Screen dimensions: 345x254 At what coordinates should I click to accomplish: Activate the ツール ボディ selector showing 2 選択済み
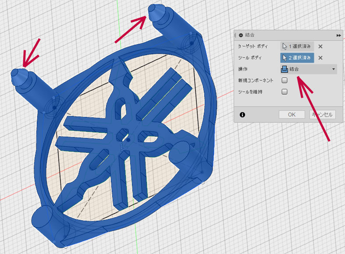tap(297, 58)
